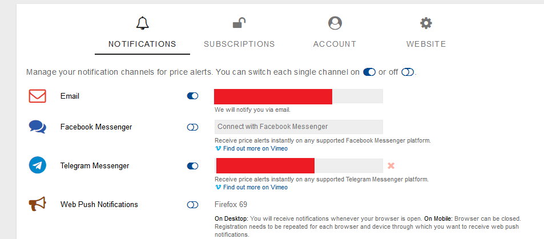
Task: Open Telegram's Find out more on Vimeo link
Action: (x=255, y=187)
